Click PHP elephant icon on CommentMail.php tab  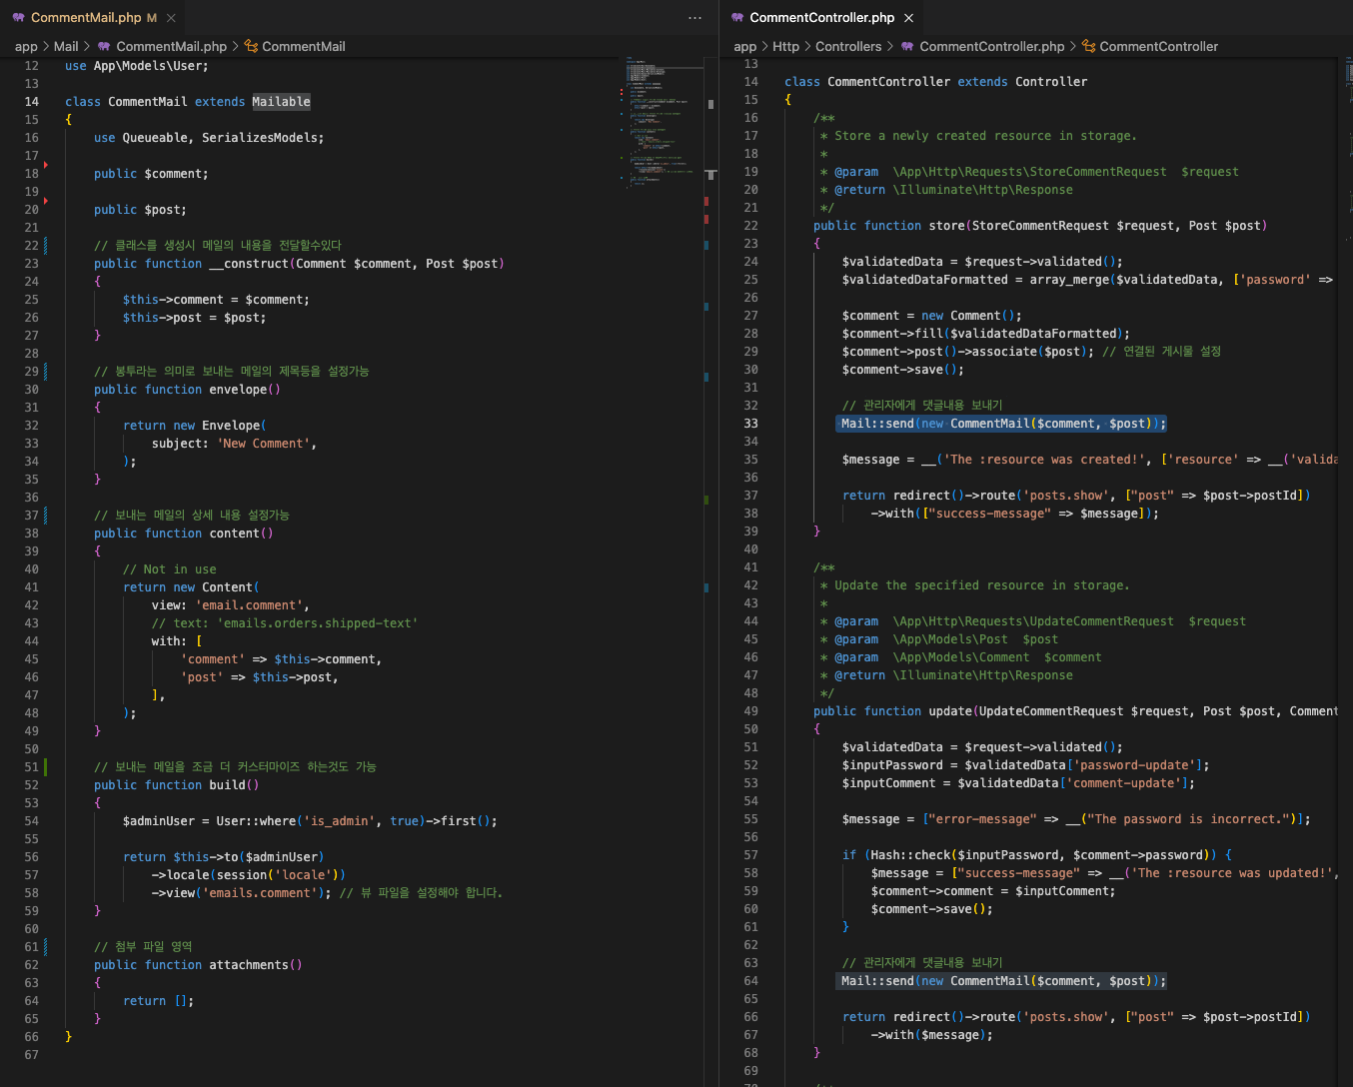19,18
